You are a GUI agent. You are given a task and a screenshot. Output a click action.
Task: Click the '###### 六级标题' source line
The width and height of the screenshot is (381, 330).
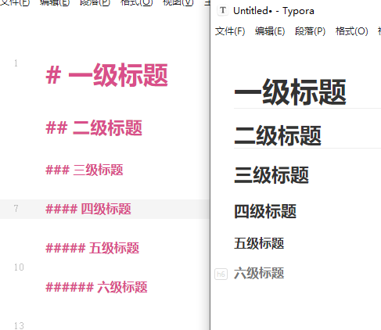point(96,287)
